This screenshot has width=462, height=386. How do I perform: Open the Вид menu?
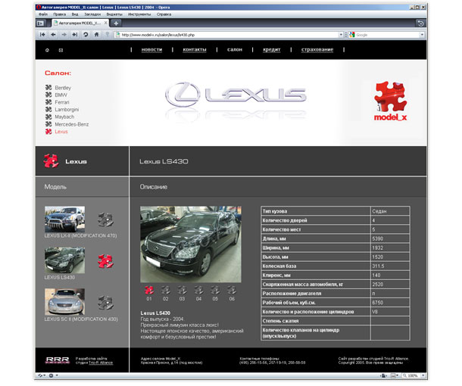[x=75, y=14]
